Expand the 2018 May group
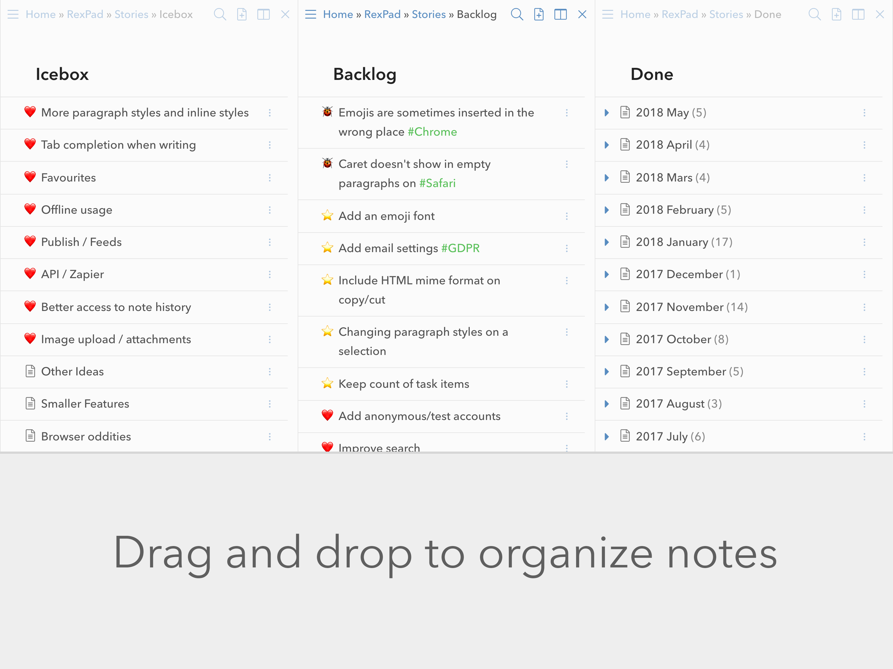Viewport: 893px width, 669px height. click(606, 113)
